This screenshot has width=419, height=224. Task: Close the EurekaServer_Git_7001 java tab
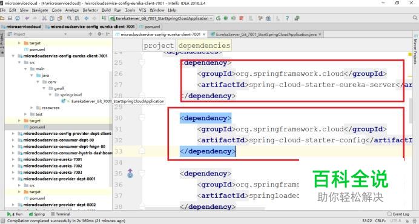pyautogui.click(x=320, y=35)
